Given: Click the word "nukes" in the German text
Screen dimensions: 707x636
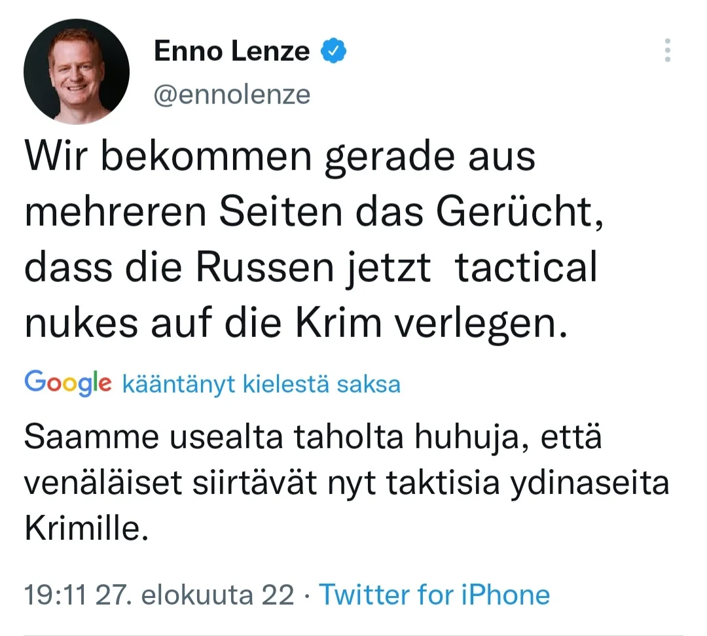Looking at the screenshot, I should [81, 325].
